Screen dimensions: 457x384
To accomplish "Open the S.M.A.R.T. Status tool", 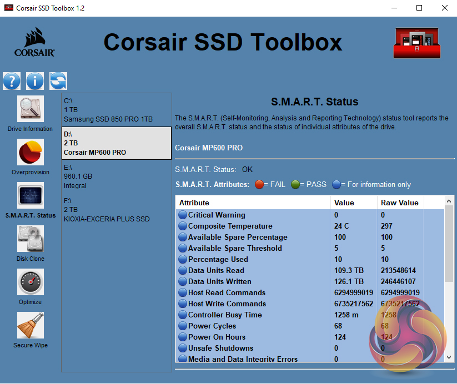I will pos(30,195).
